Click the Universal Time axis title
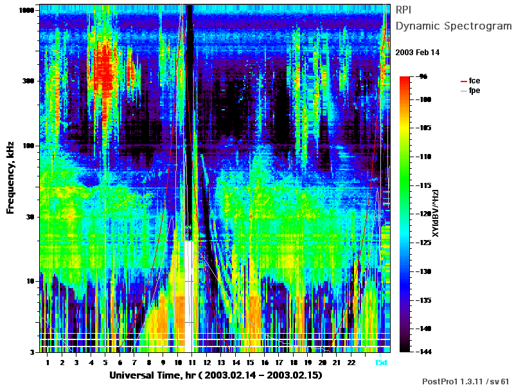 (x=215, y=375)
